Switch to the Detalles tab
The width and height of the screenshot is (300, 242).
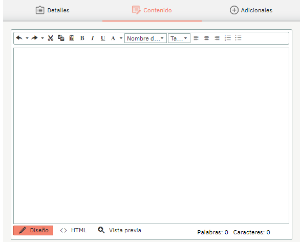click(x=53, y=10)
